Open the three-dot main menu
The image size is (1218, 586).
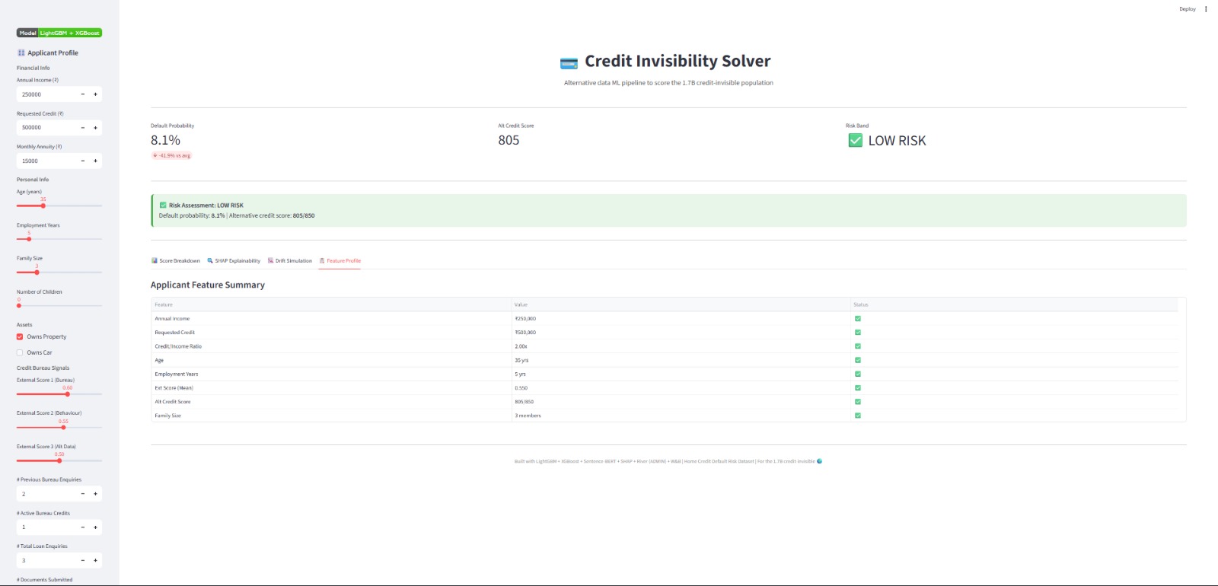(x=1206, y=9)
